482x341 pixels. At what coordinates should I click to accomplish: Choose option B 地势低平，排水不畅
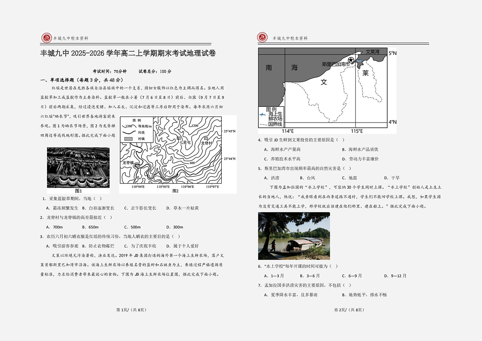[x=364, y=295]
